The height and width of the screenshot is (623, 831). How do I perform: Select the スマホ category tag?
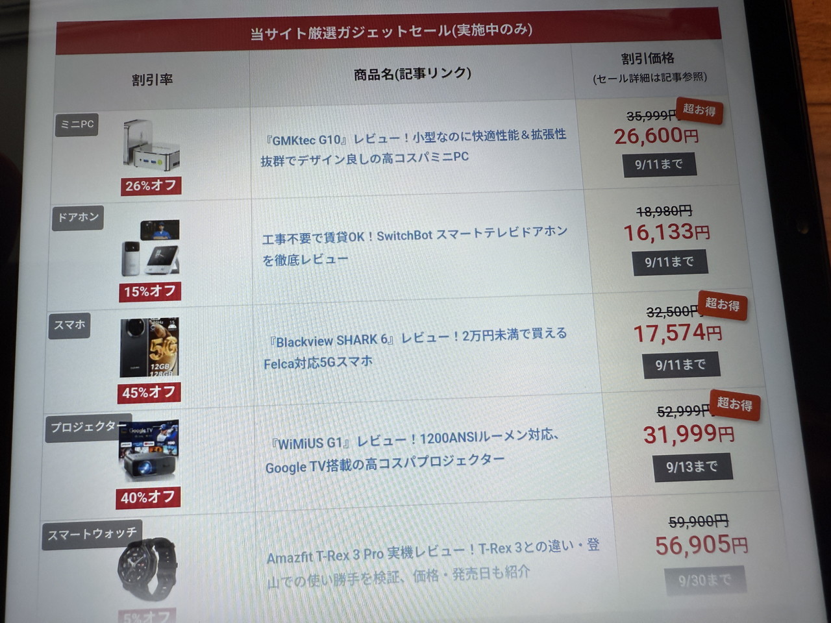pos(69,324)
